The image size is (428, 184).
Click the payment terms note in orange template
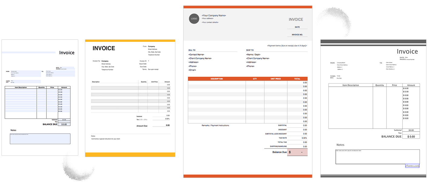point(287,45)
